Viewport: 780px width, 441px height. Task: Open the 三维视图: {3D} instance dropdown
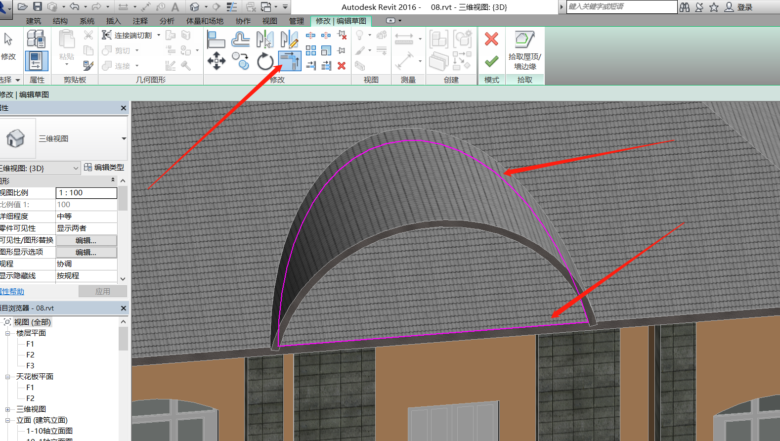(76, 168)
